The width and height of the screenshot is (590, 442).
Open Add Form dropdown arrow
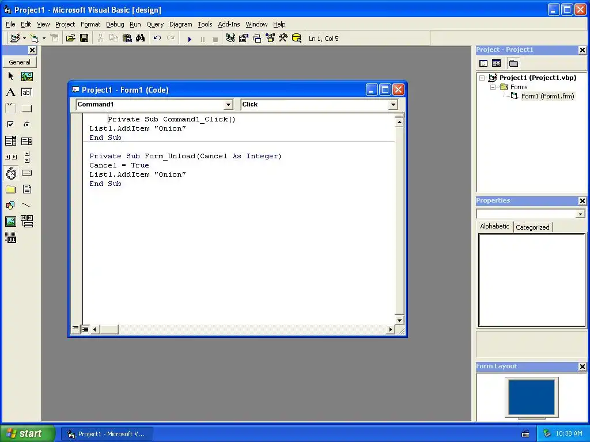(44, 39)
